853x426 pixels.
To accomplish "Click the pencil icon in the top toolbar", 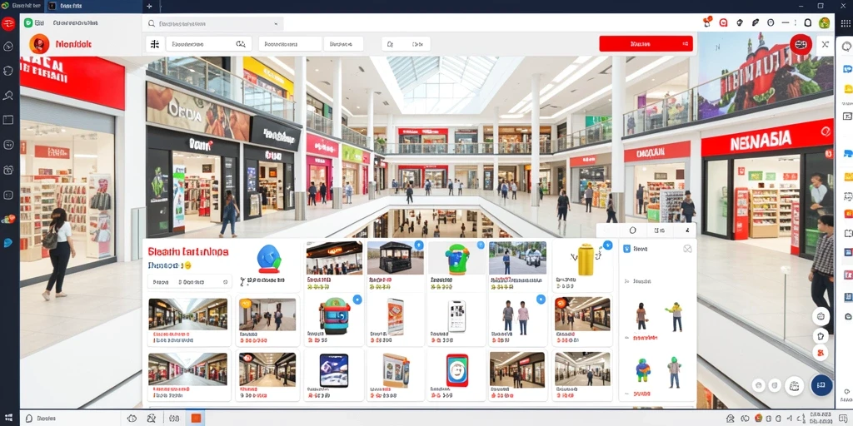I will (755, 22).
